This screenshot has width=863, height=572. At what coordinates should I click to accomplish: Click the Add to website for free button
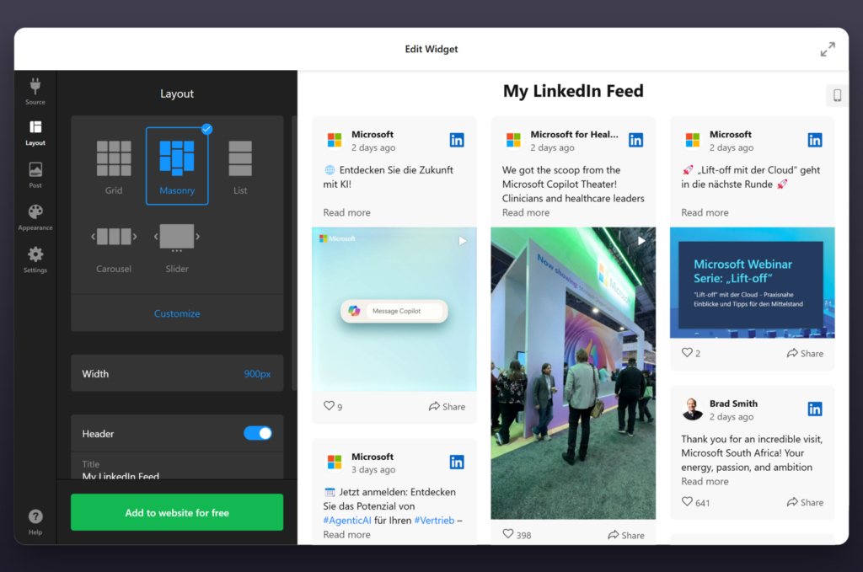coord(176,512)
